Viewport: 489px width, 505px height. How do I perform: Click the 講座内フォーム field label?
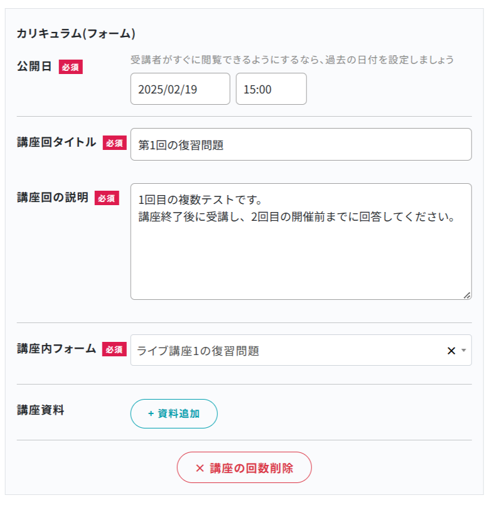tap(56, 349)
